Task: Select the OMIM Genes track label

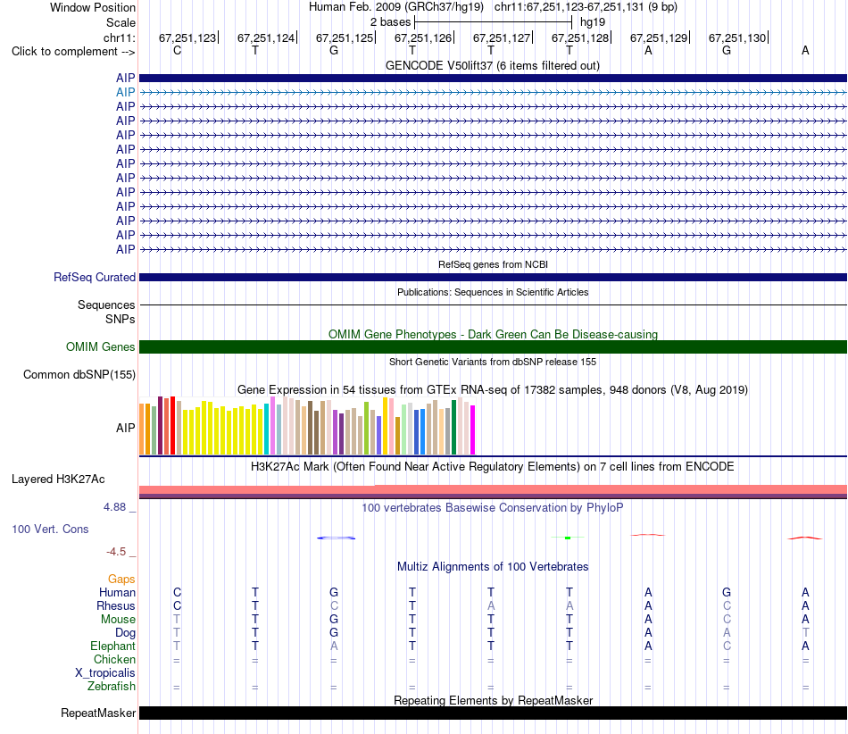Action: [x=101, y=346]
